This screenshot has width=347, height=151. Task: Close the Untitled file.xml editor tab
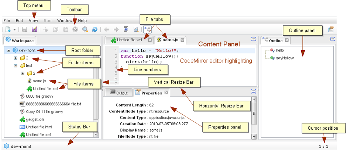pos(150,40)
